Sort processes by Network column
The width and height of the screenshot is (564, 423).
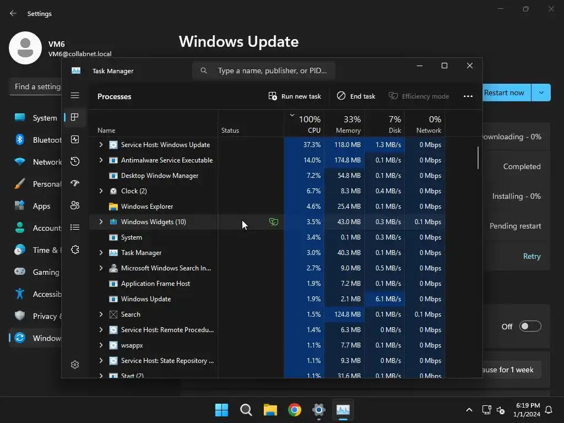pyautogui.click(x=425, y=123)
